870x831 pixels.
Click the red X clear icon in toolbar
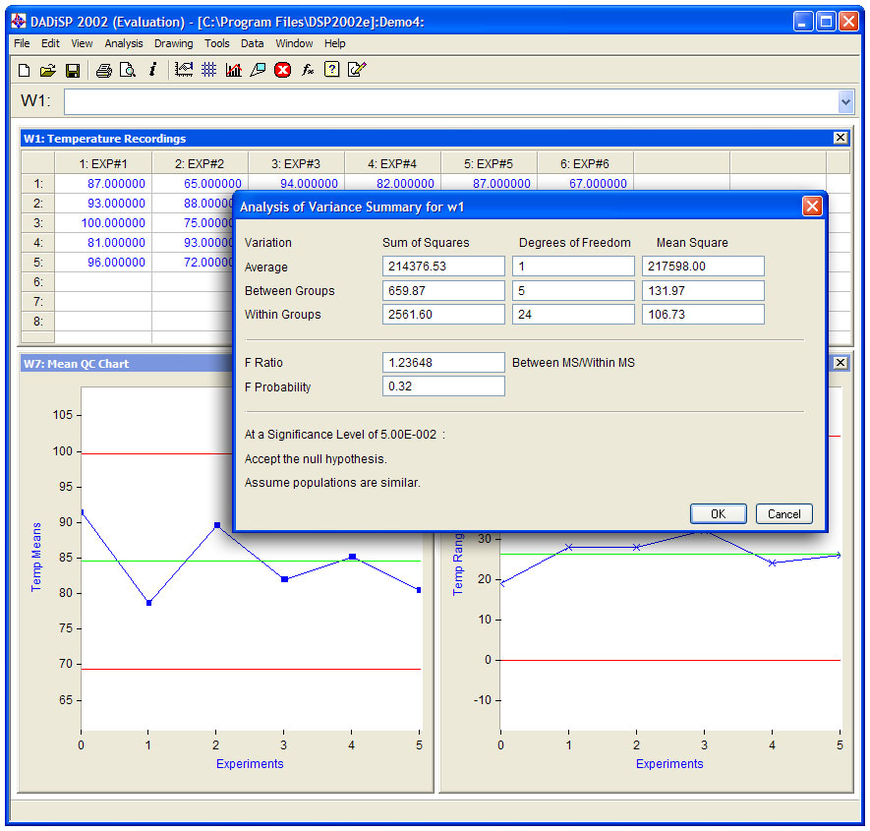[282, 70]
